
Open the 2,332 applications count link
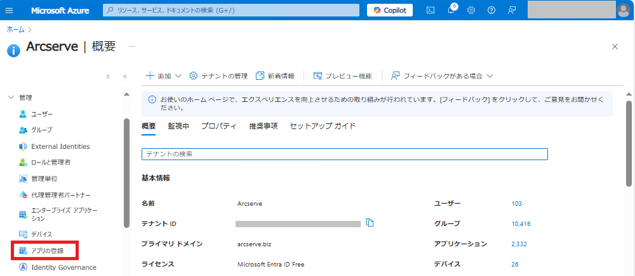519,244
